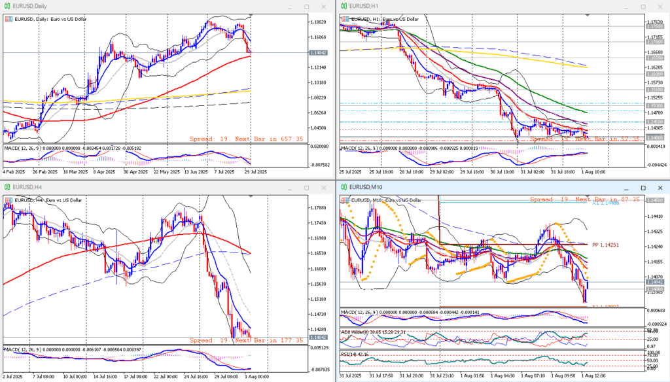Click the 1.14042 price tag on Daily chart
The height and width of the screenshot is (382, 670).
[x=319, y=52]
